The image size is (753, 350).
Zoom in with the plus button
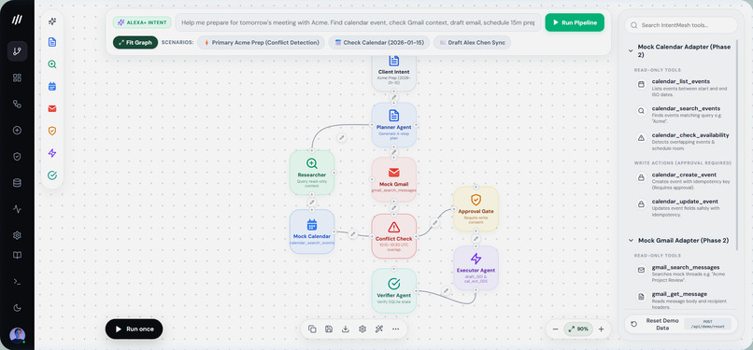pos(601,329)
